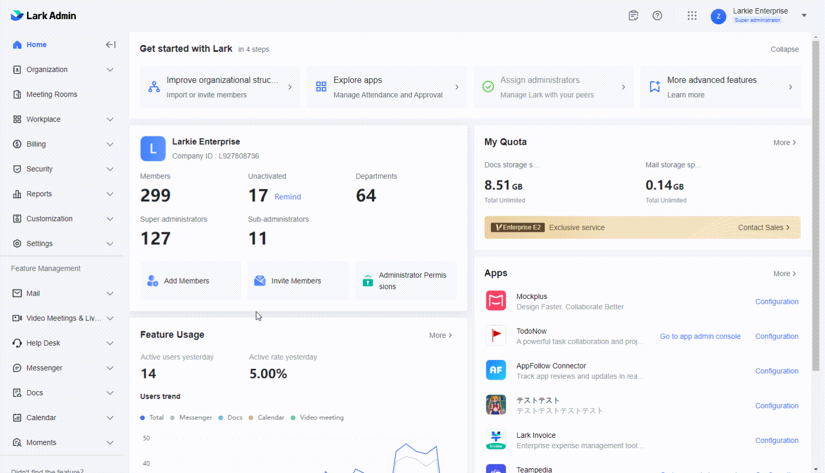
Task: Click the Add Members person icon
Action: [152, 280]
